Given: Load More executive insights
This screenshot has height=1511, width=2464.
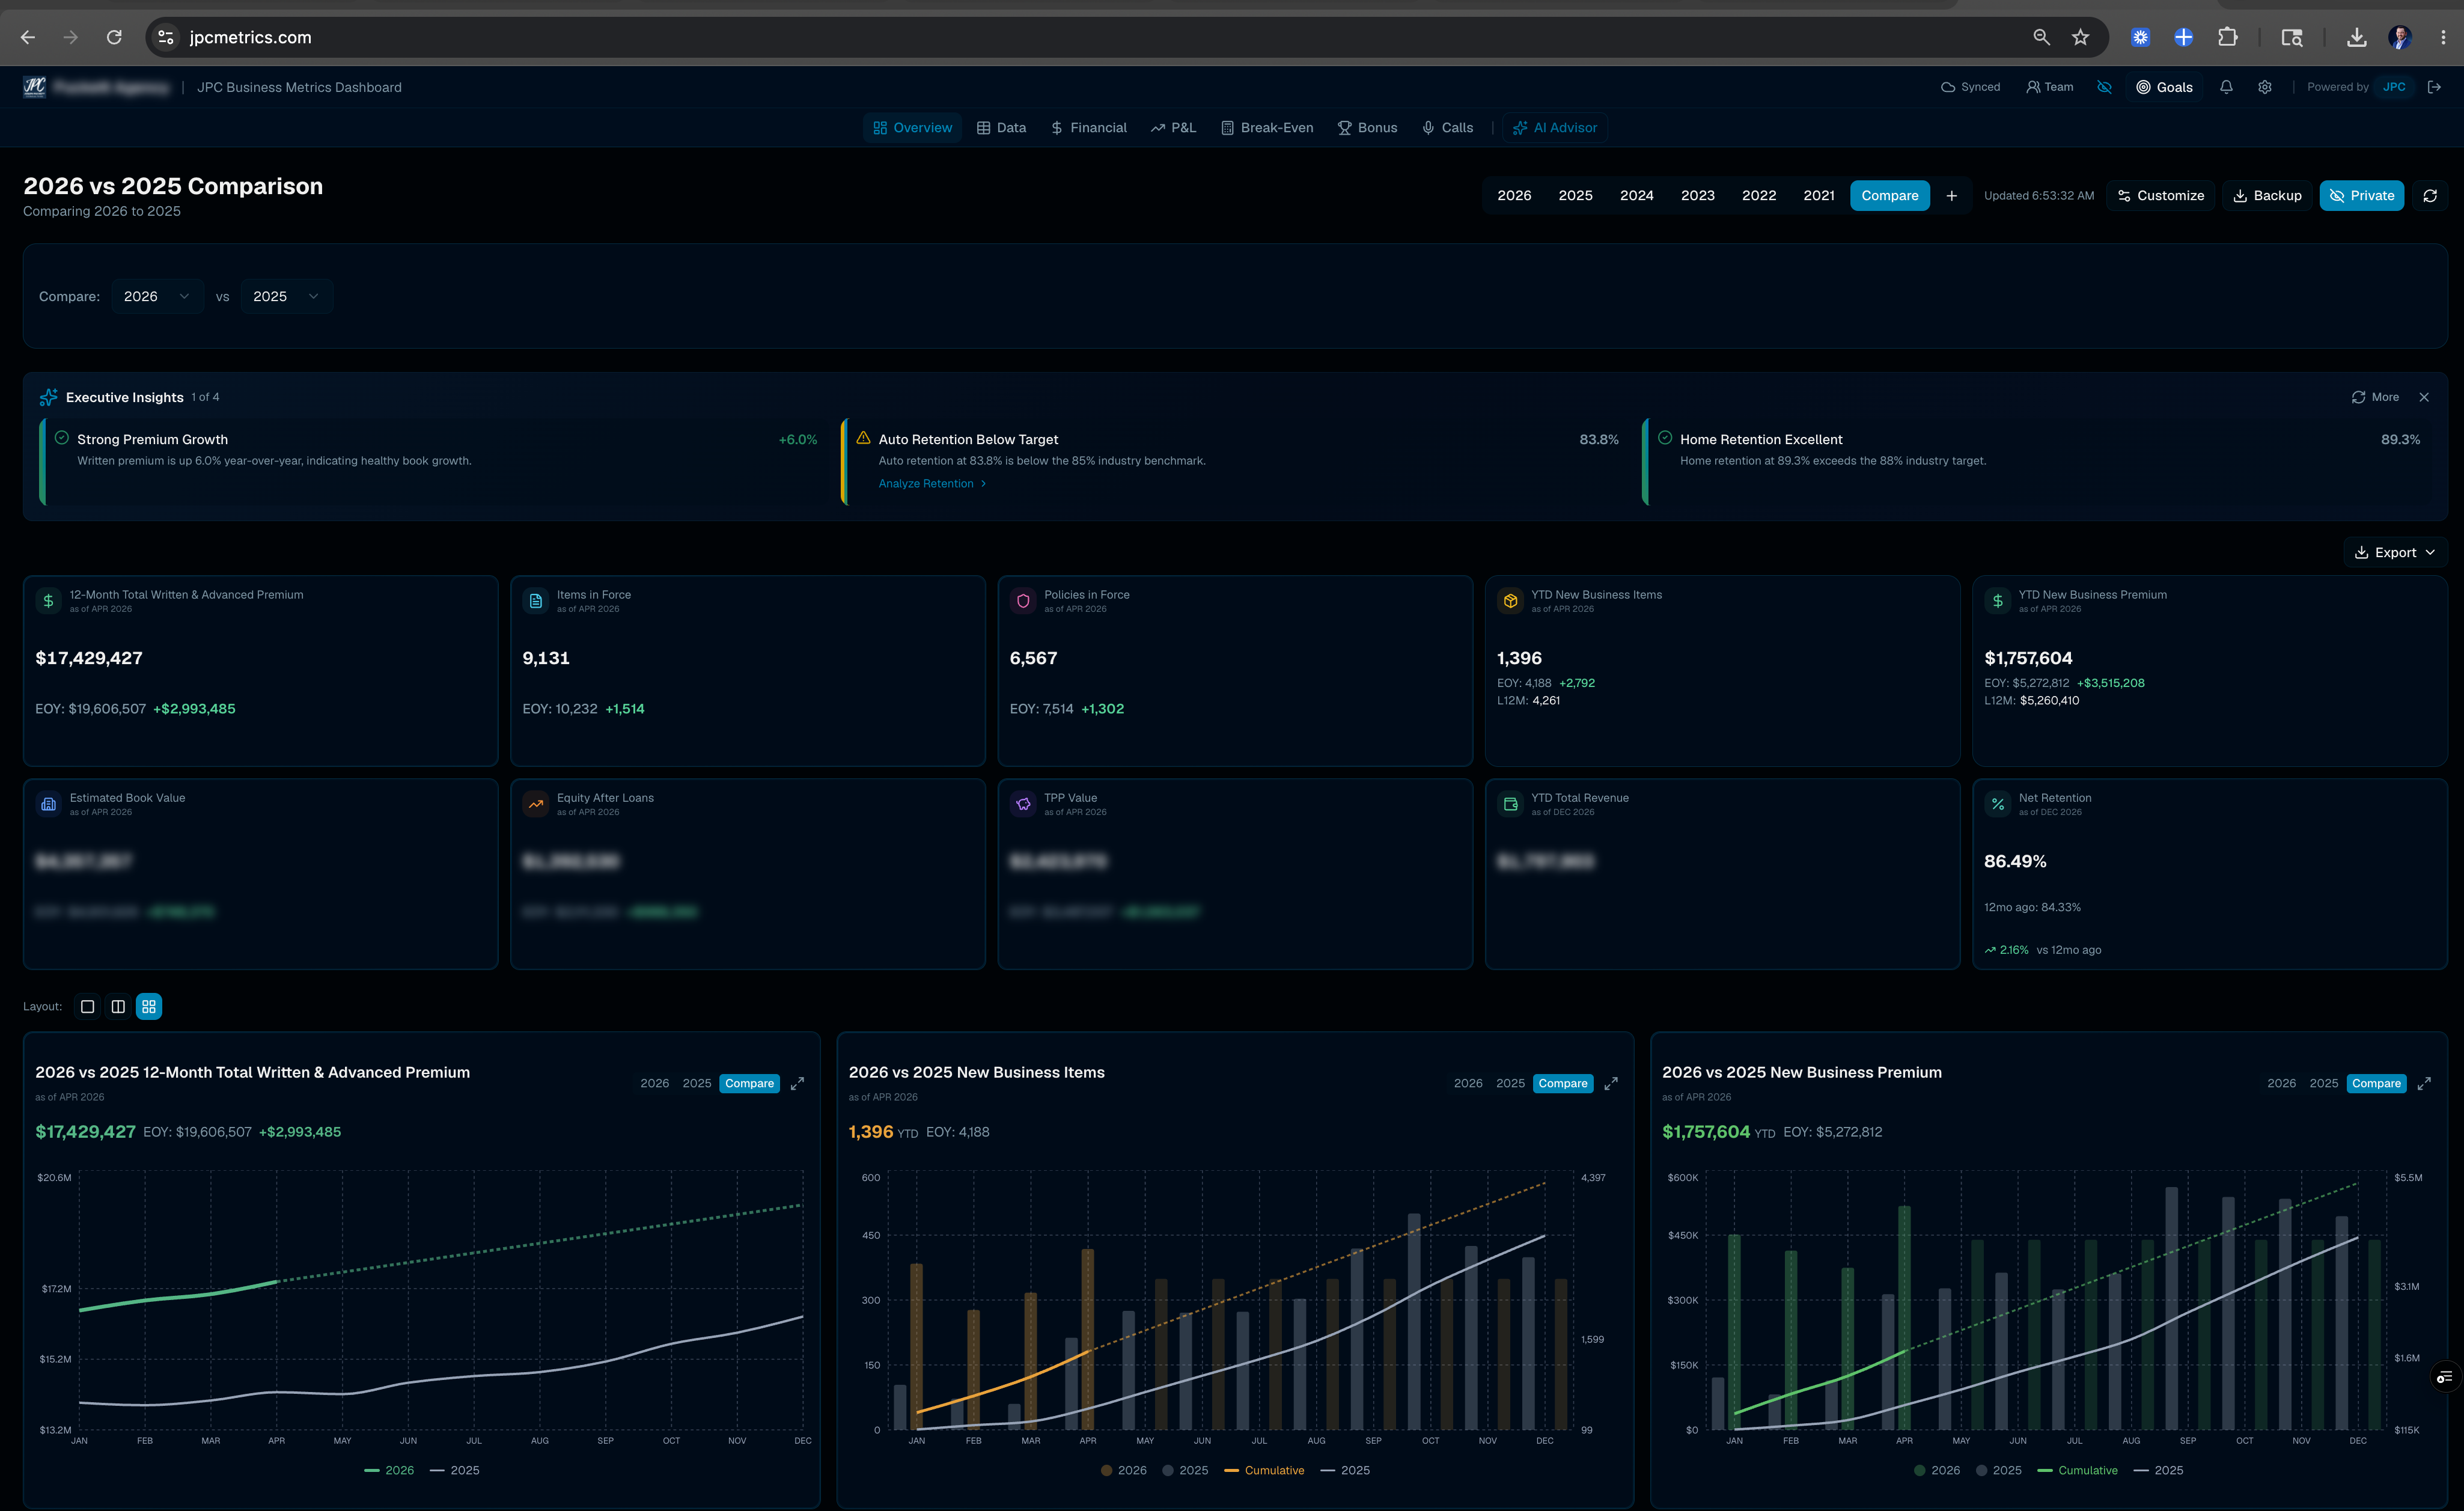Looking at the screenshot, I should 2375,397.
